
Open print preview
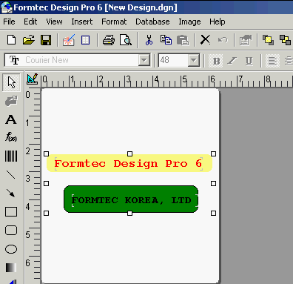(126, 40)
